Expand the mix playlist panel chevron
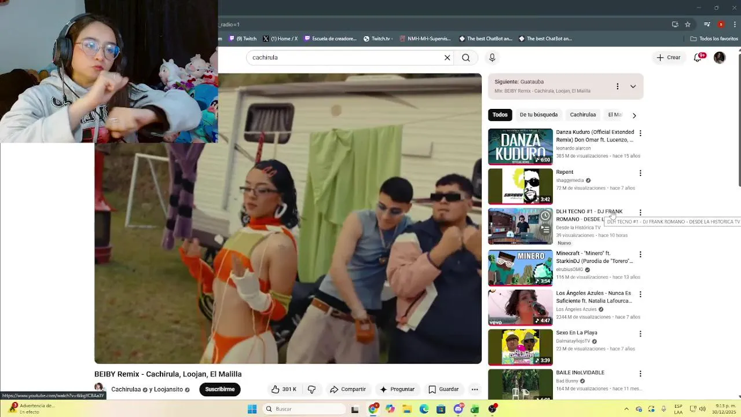 point(633,86)
